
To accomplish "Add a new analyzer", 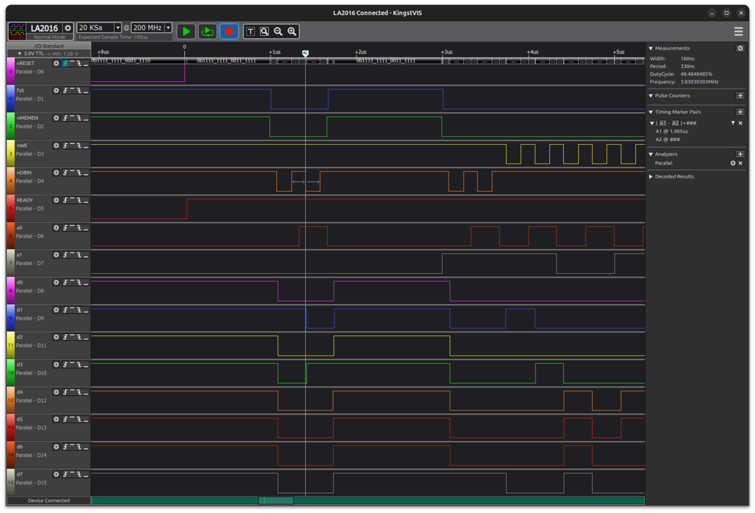I will click(x=740, y=154).
